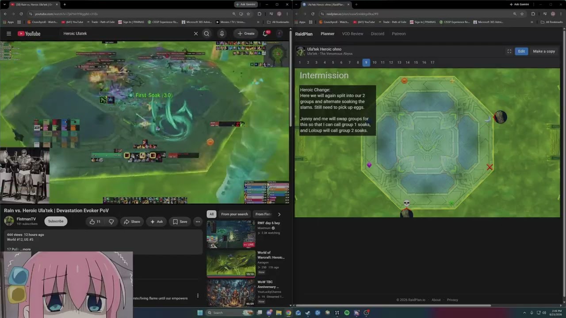This screenshot has width=566, height=318.
Task: Open YouTube notifications bell
Action: 265,34
